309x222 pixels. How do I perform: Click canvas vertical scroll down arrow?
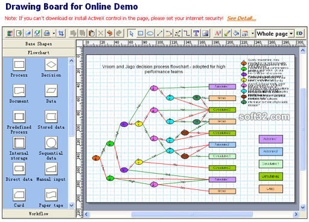303,207
